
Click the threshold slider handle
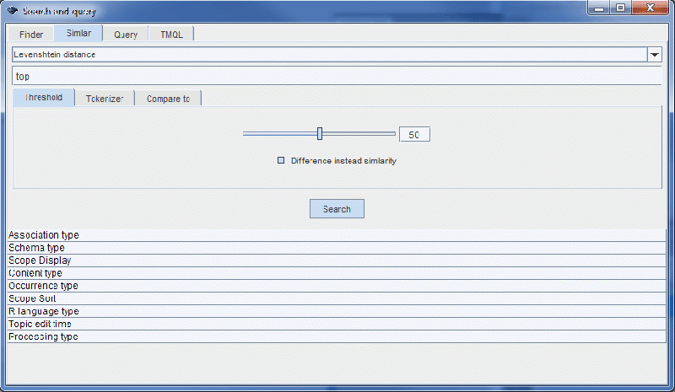pos(320,134)
